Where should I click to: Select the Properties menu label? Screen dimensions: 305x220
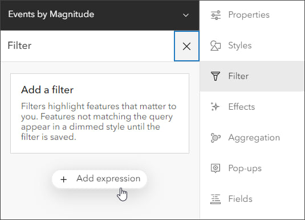click(249, 15)
